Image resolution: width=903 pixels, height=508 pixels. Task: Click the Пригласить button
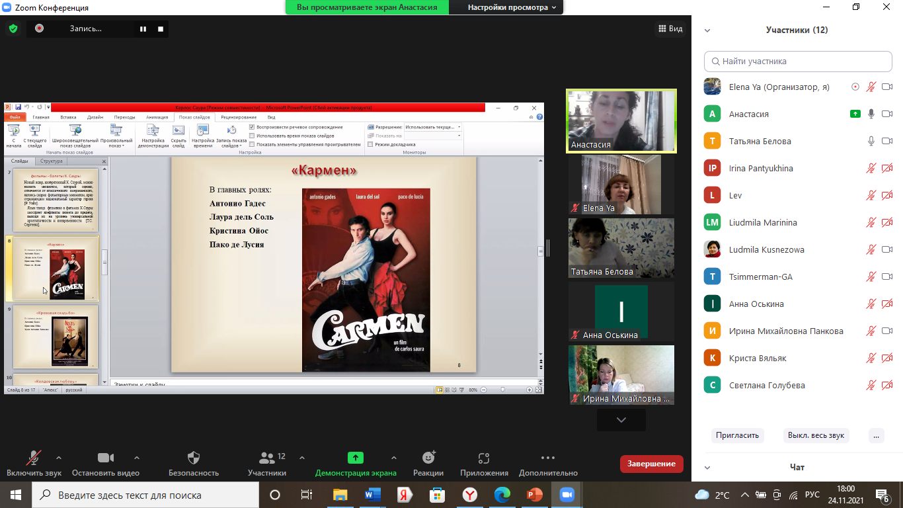point(738,435)
